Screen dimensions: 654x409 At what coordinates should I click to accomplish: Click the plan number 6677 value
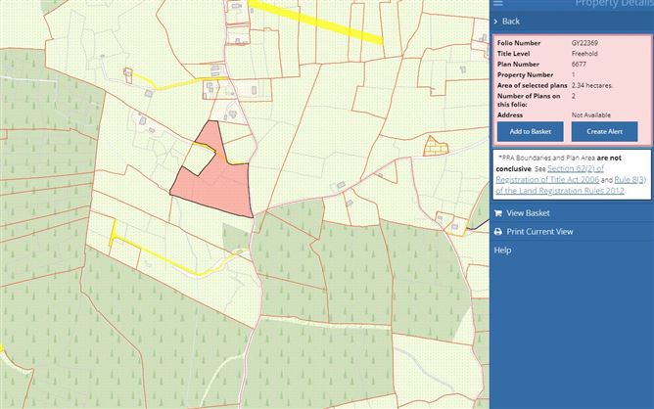[x=579, y=64]
